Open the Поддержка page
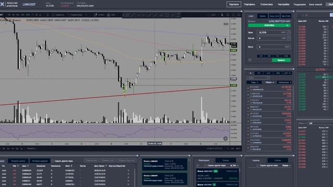Image resolution: width=333 pixels, height=187 pixels. point(300,5)
